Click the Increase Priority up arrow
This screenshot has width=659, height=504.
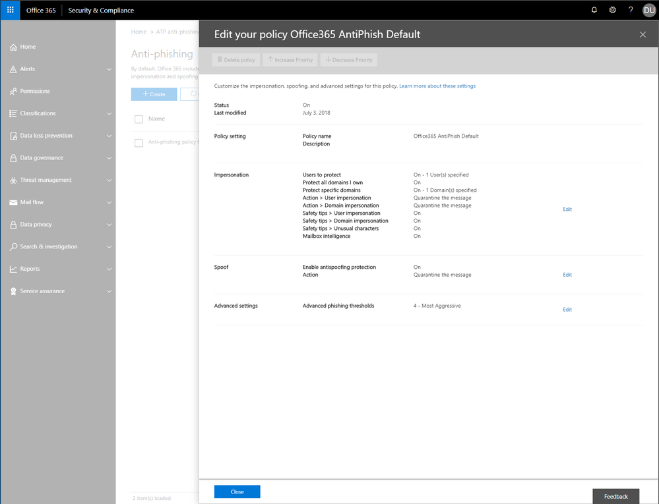click(270, 59)
